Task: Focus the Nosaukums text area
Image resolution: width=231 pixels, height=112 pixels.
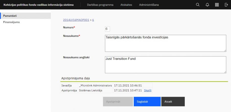Action: pyautogui.click(x=165, y=43)
